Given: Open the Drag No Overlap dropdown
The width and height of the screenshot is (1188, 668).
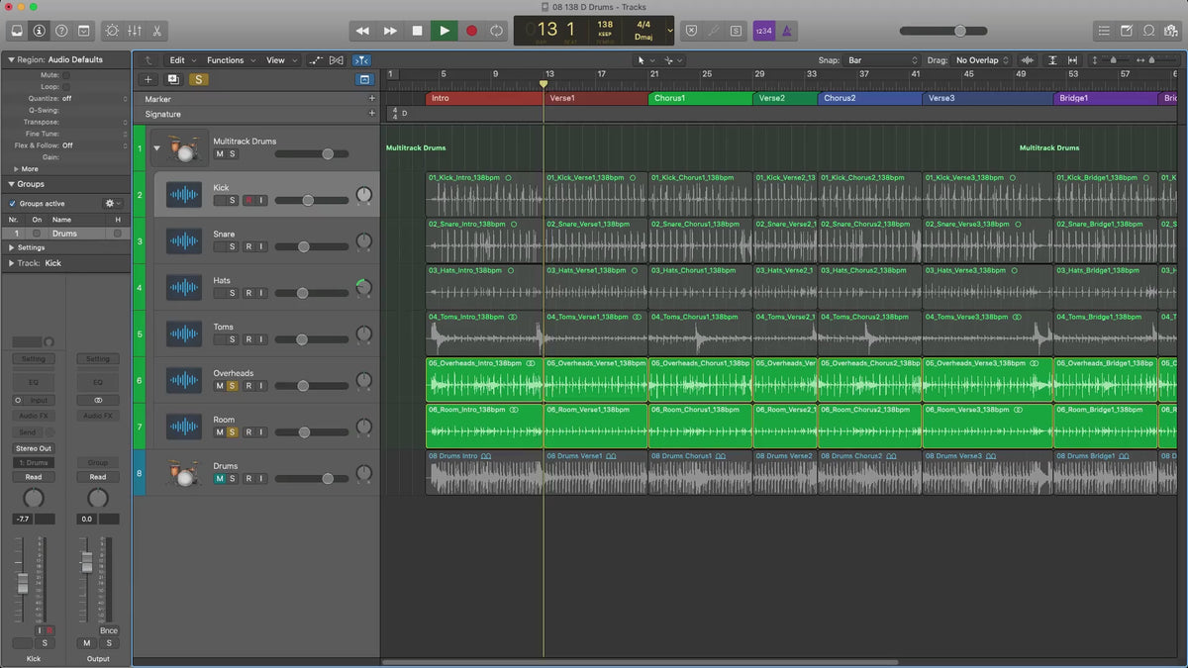Looking at the screenshot, I should click(982, 60).
